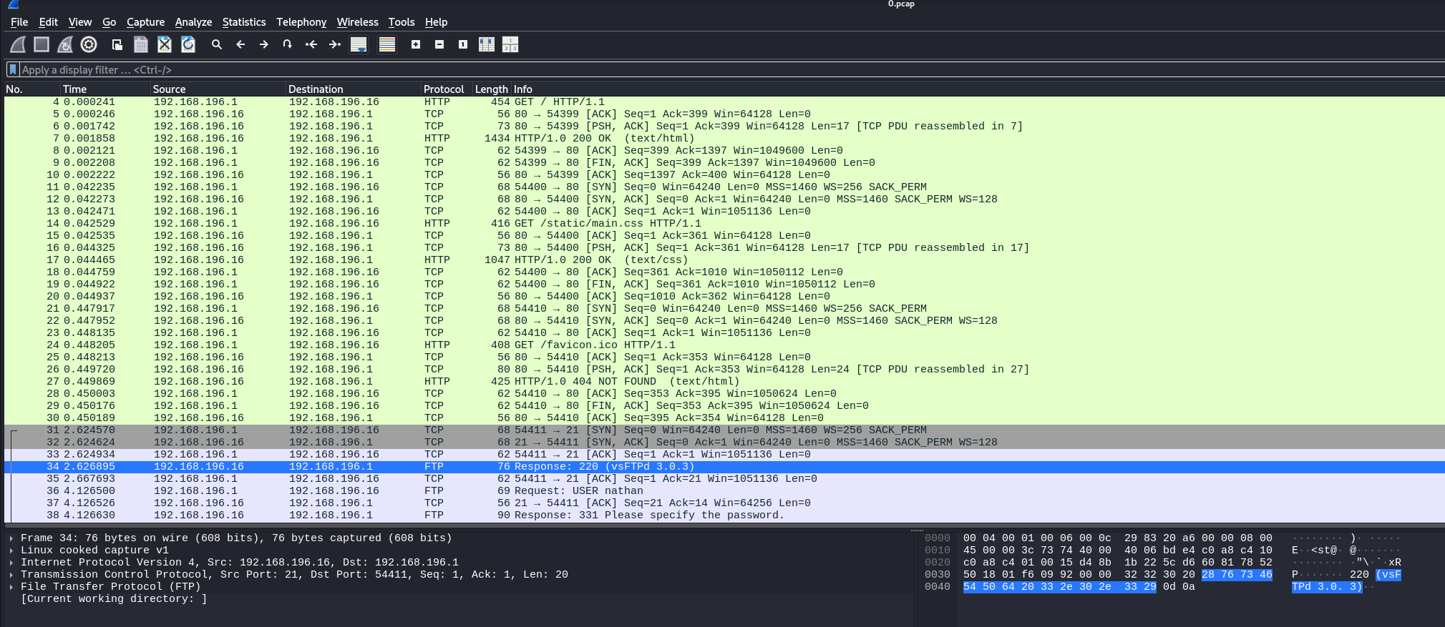The image size is (1445, 627).
Task: Zoom out packet text
Action: pos(439,44)
